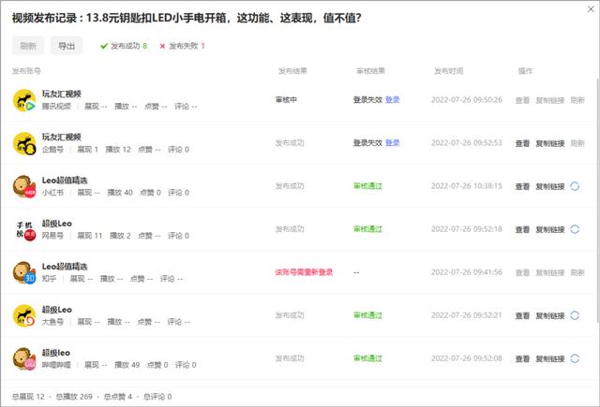Click the 总展现 12 summary

28,397
